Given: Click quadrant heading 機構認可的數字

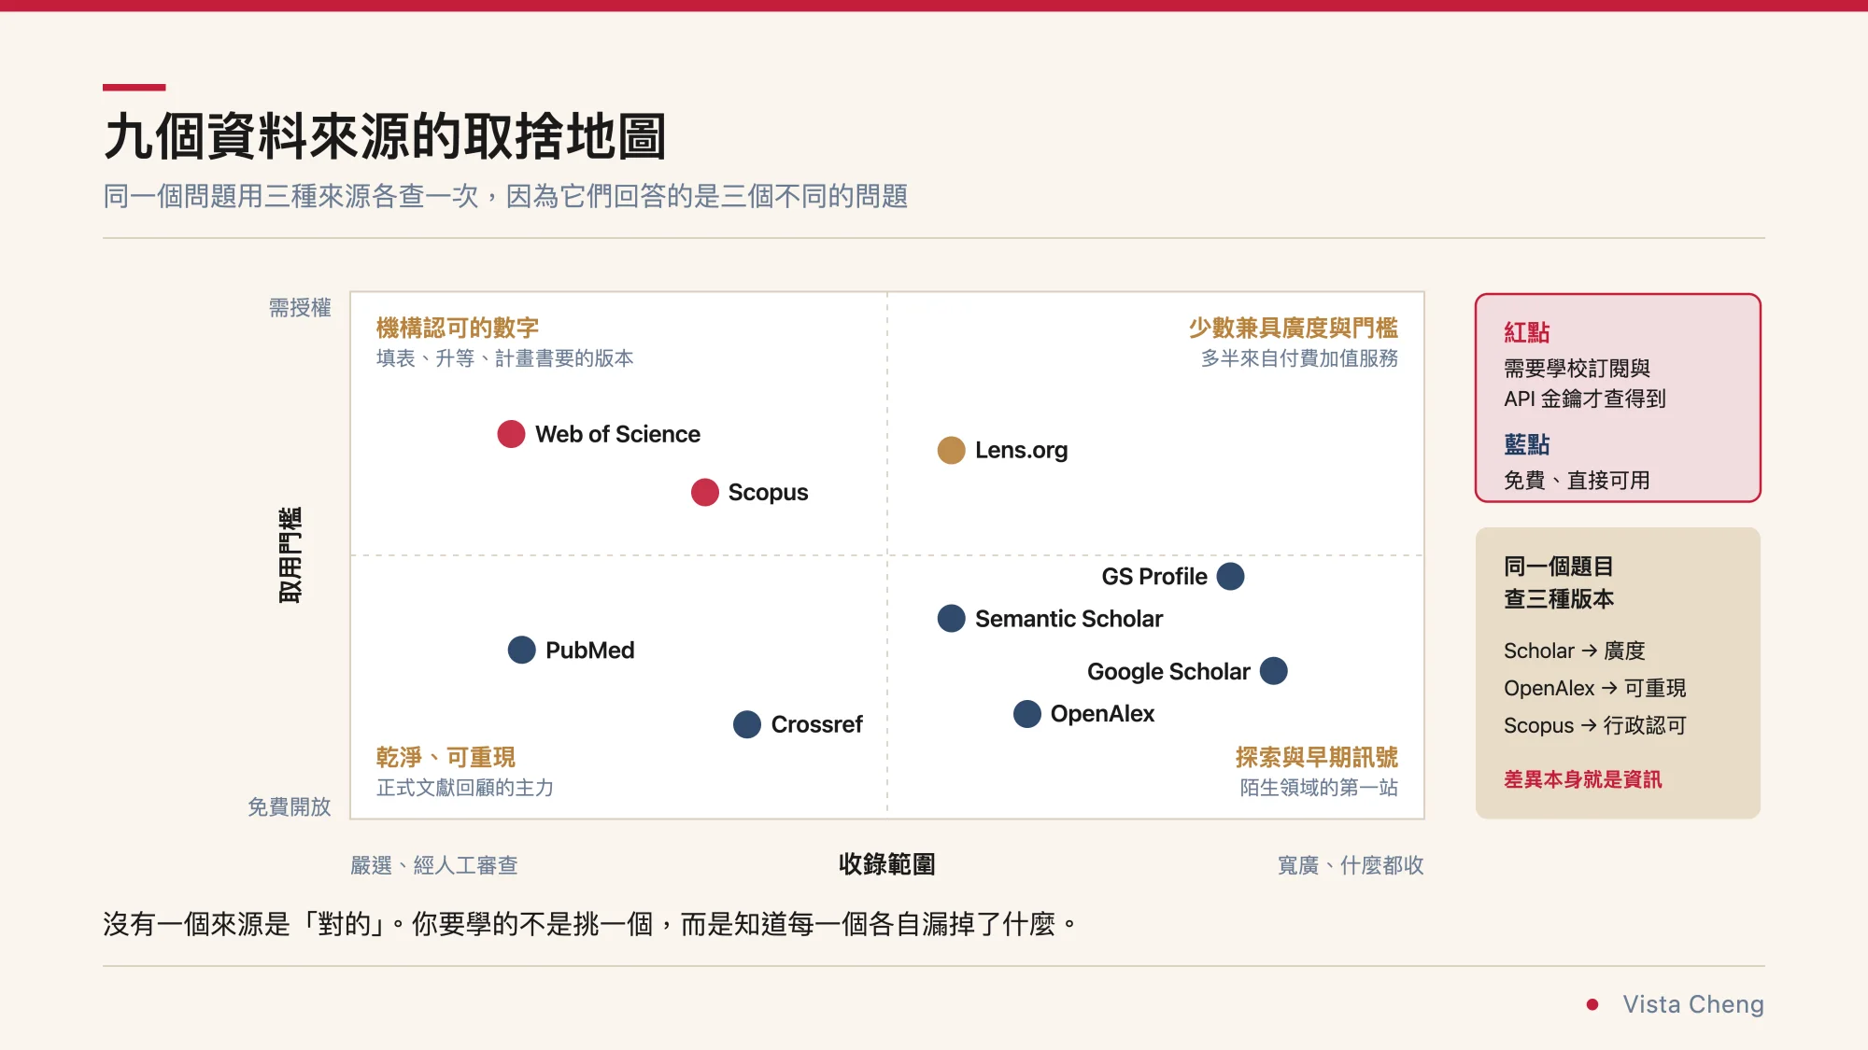Looking at the screenshot, I should click(x=458, y=328).
